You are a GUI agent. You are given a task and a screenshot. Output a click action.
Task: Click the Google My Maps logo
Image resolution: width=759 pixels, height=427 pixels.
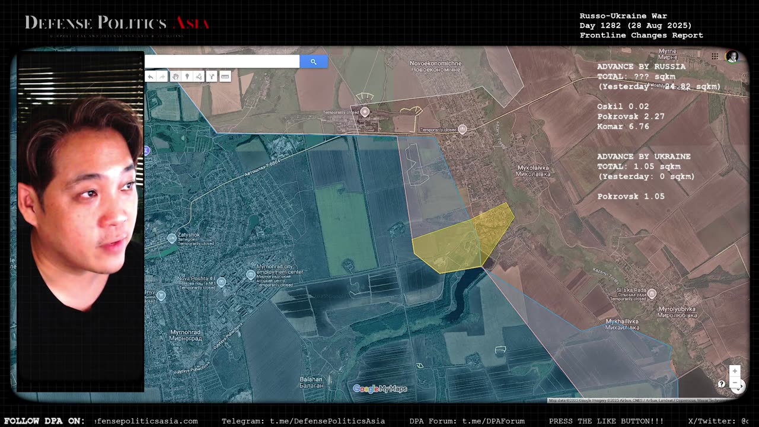380,388
